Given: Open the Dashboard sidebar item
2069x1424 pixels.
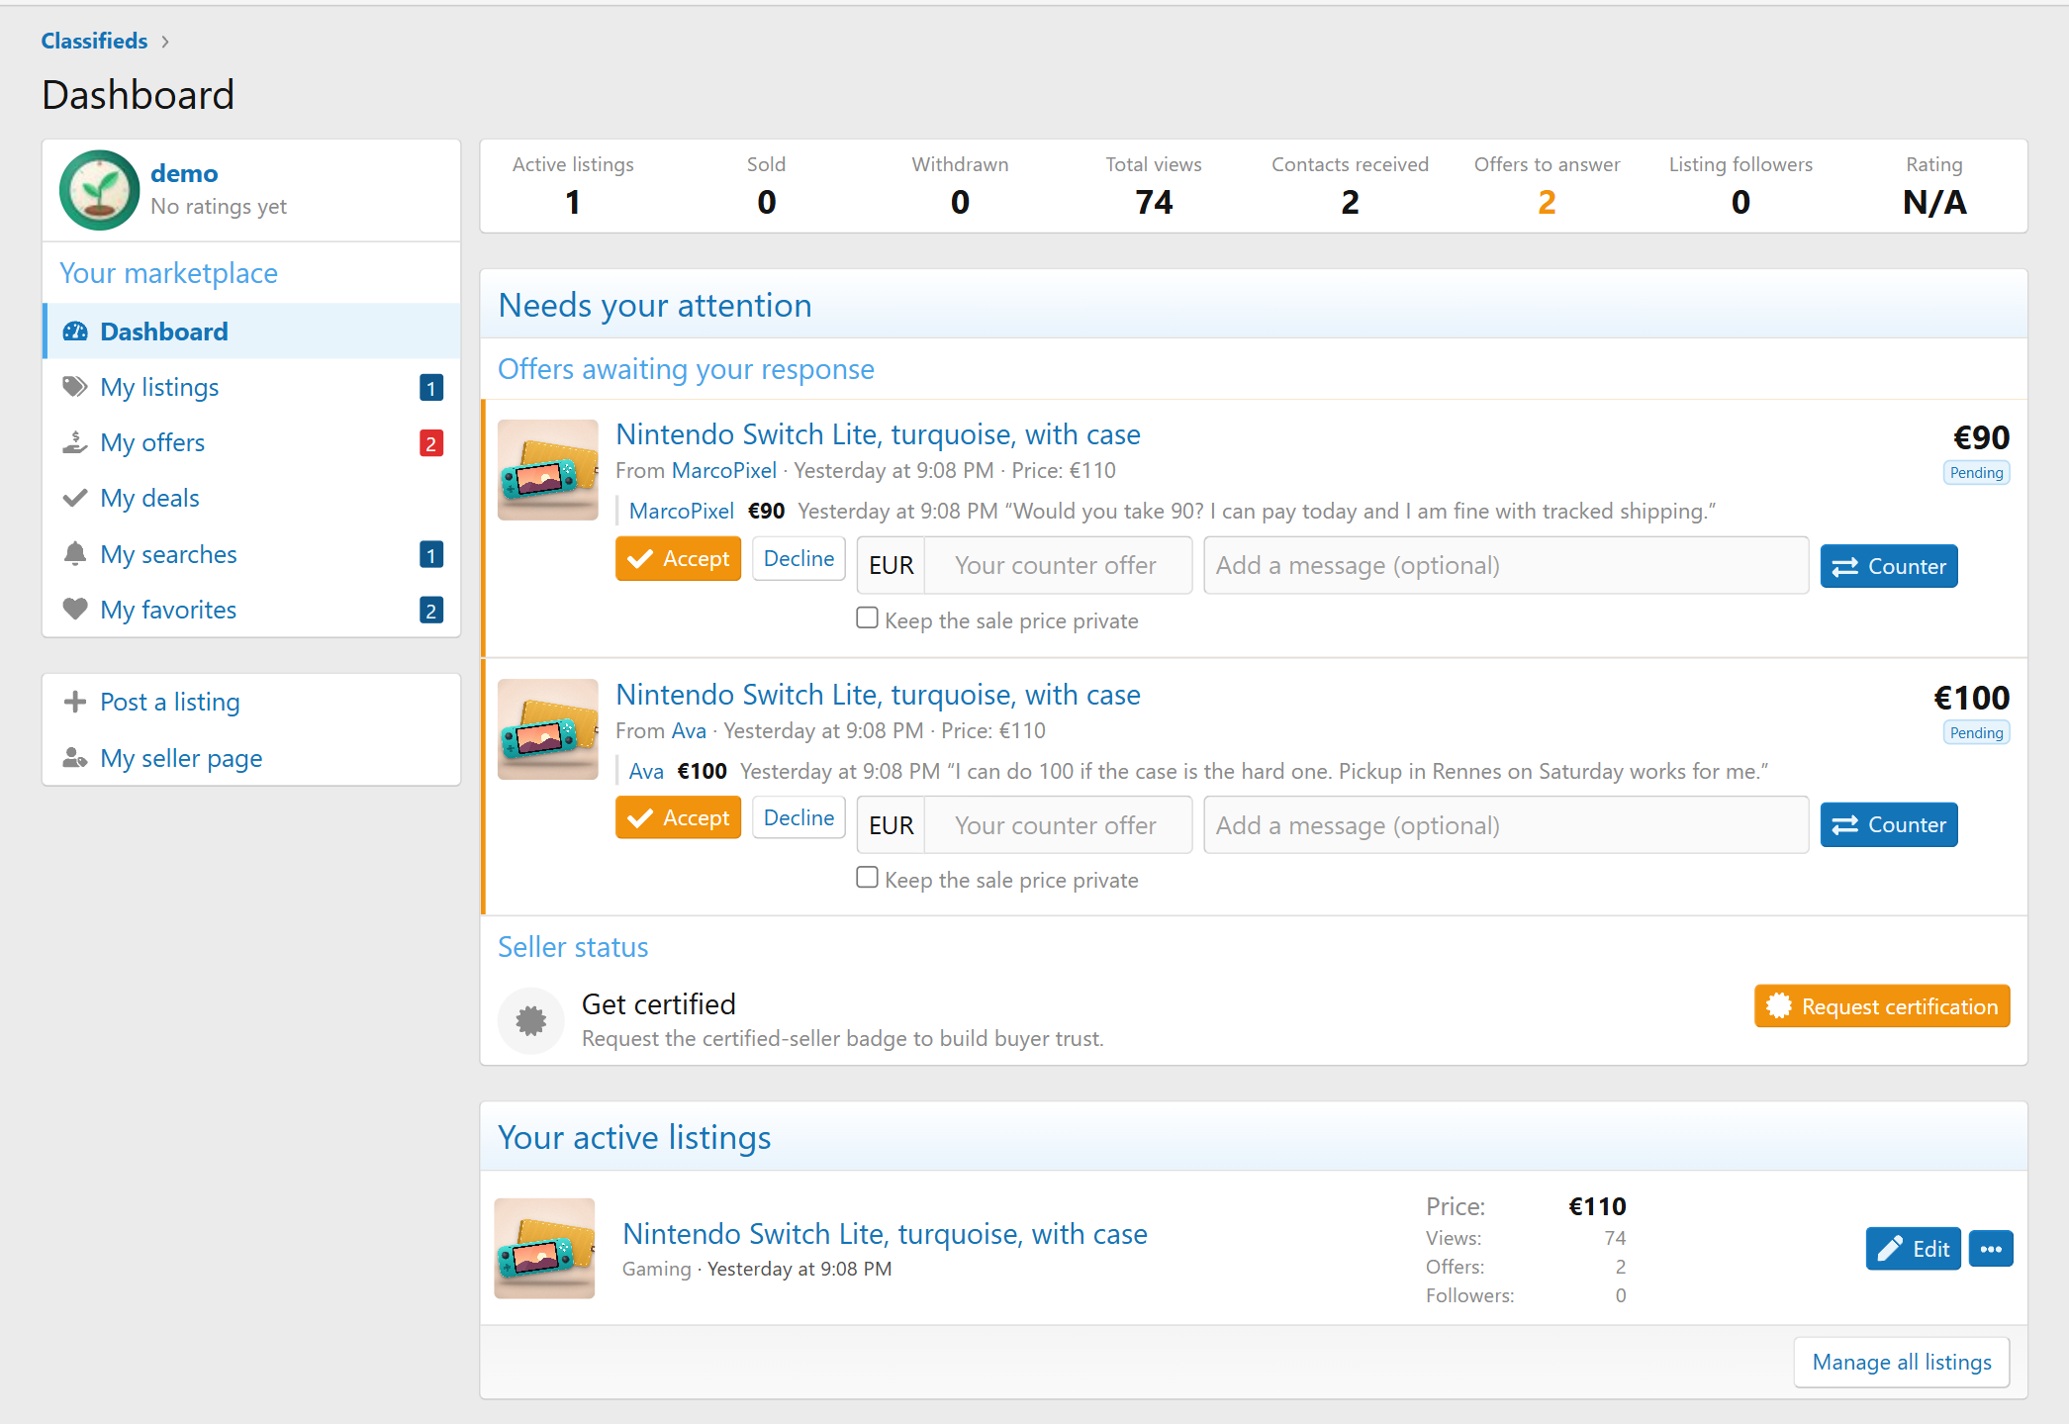Looking at the screenshot, I should coord(252,332).
